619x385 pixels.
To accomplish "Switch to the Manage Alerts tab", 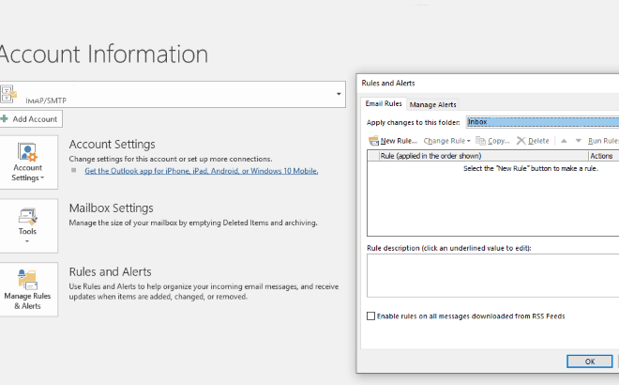I will click(x=433, y=104).
